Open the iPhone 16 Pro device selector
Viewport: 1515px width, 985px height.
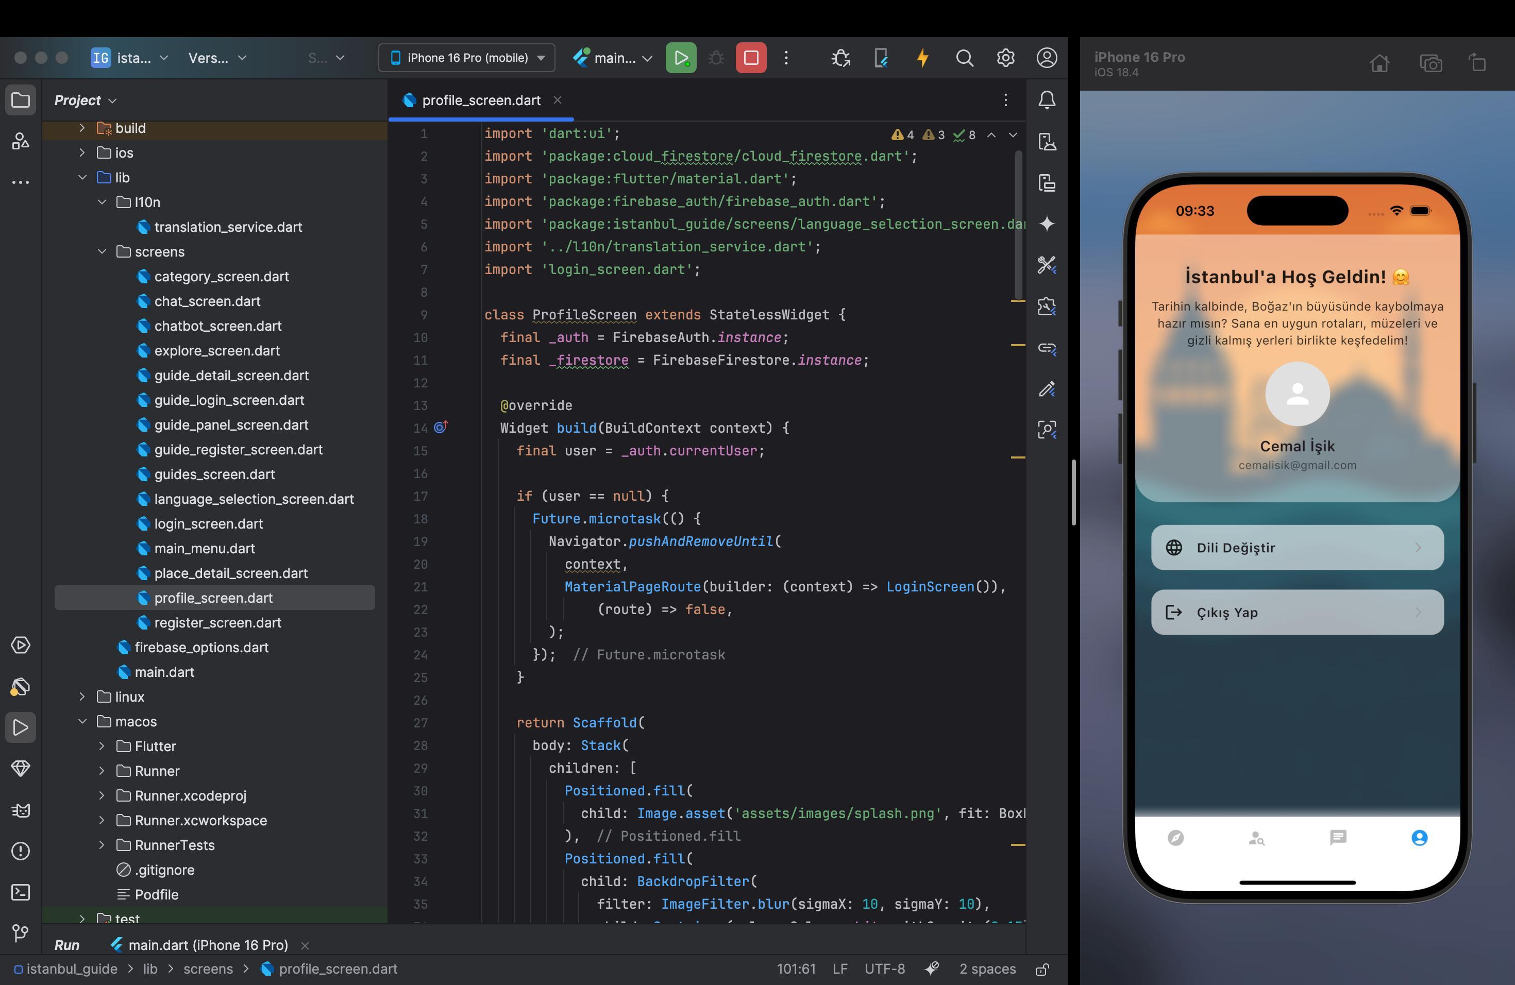pyautogui.click(x=466, y=58)
